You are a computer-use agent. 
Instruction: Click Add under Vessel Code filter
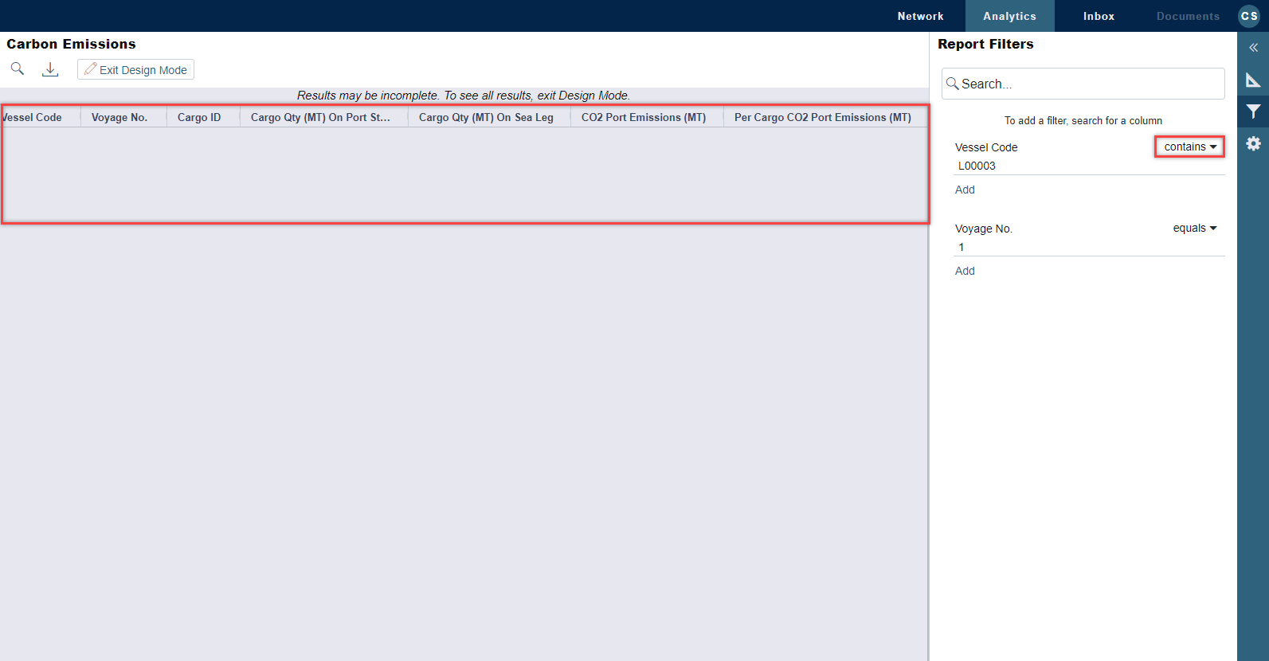click(x=965, y=190)
